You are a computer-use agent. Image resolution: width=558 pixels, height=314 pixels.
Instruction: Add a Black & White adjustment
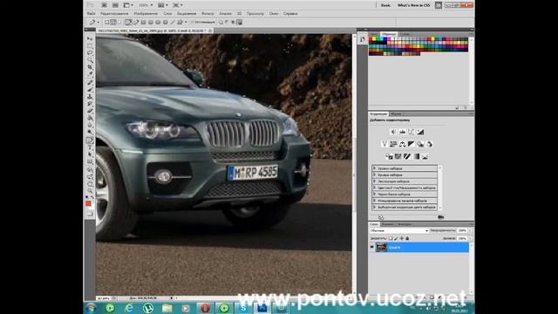(411, 144)
